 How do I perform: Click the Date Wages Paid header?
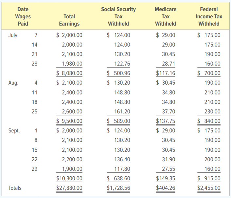click(x=23, y=16)
